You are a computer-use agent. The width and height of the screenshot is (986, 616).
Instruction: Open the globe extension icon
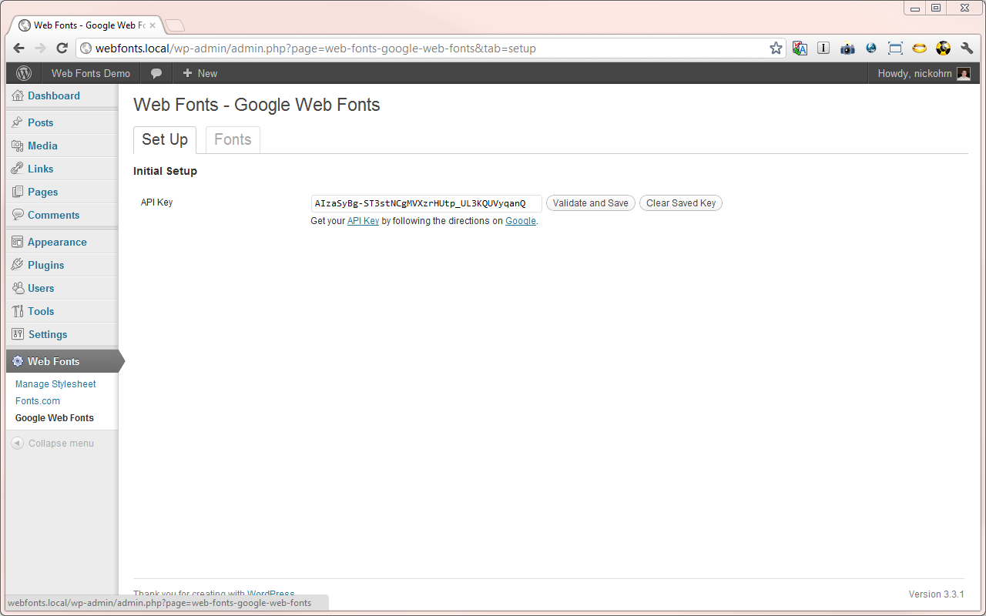point(871,48)
